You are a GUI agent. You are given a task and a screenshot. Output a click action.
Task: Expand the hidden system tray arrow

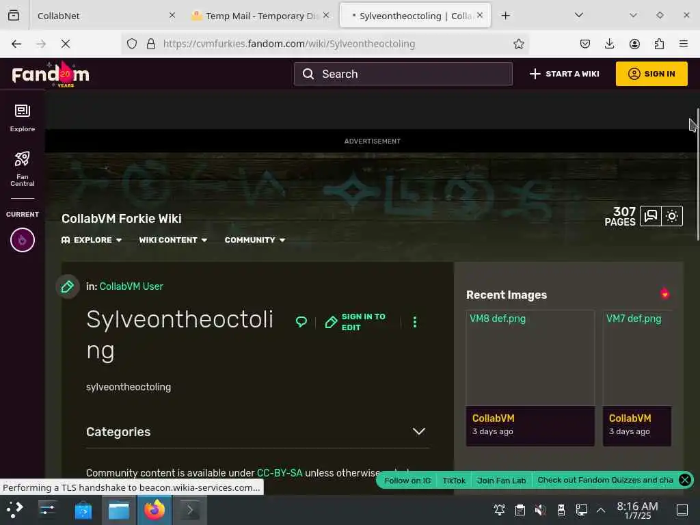point(601,510)
